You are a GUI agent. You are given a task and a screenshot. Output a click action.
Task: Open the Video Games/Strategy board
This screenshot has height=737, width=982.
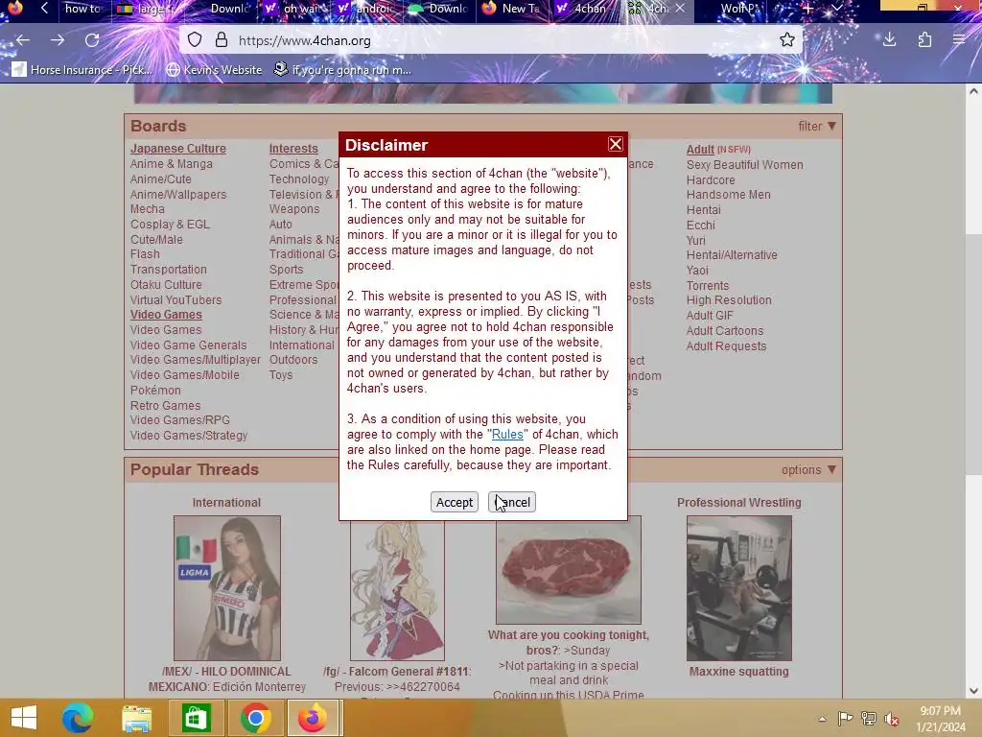189,435
